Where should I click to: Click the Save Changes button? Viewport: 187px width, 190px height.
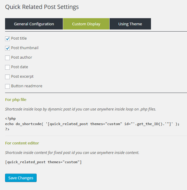point(21,178)
